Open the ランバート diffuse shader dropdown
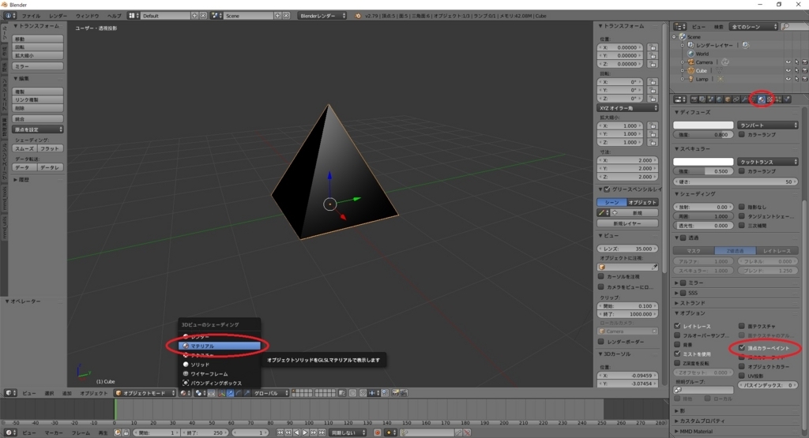The image size is (809, 438). click(768, 125)
